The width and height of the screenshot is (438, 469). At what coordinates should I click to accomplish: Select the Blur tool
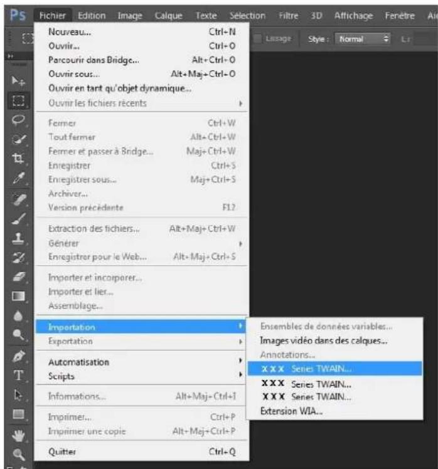tap(18, 316)
